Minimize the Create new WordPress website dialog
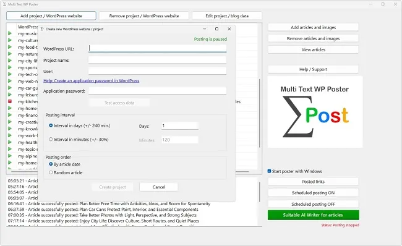This screenshot has height=246, width=402. tap(204, 29)
